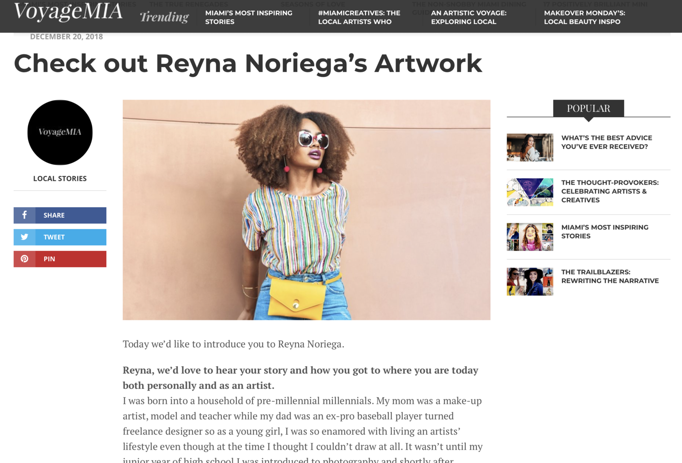This screenshot has width=682, height=463.
Task: Open Makeover Monday's Local Beauty Inspo
Action: (x=584, y=17)
